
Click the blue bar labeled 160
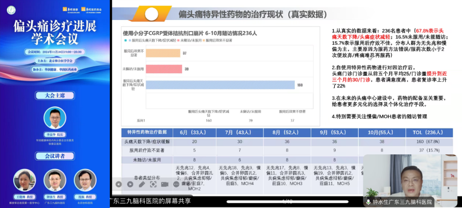tap(220, 85)
